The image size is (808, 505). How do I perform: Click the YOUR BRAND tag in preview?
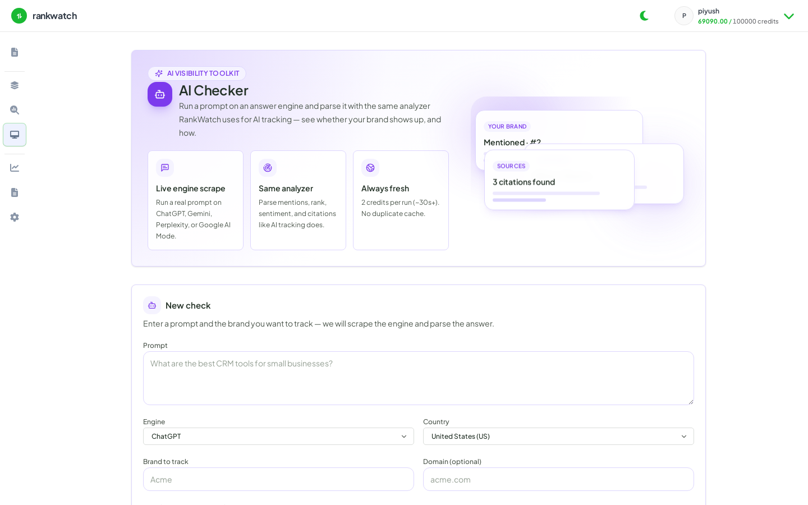[x=507, y=127]
